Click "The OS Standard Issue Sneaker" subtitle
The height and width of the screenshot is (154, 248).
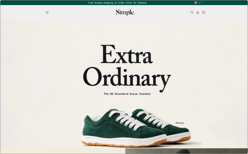coord(127,94)
